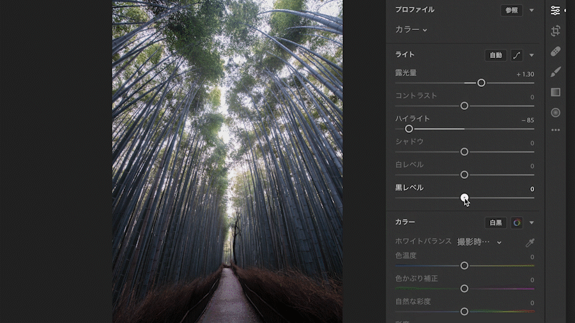The image size is (575, 323).
Task: Click the 自然な彩度 slider handle
Action: 464,312
